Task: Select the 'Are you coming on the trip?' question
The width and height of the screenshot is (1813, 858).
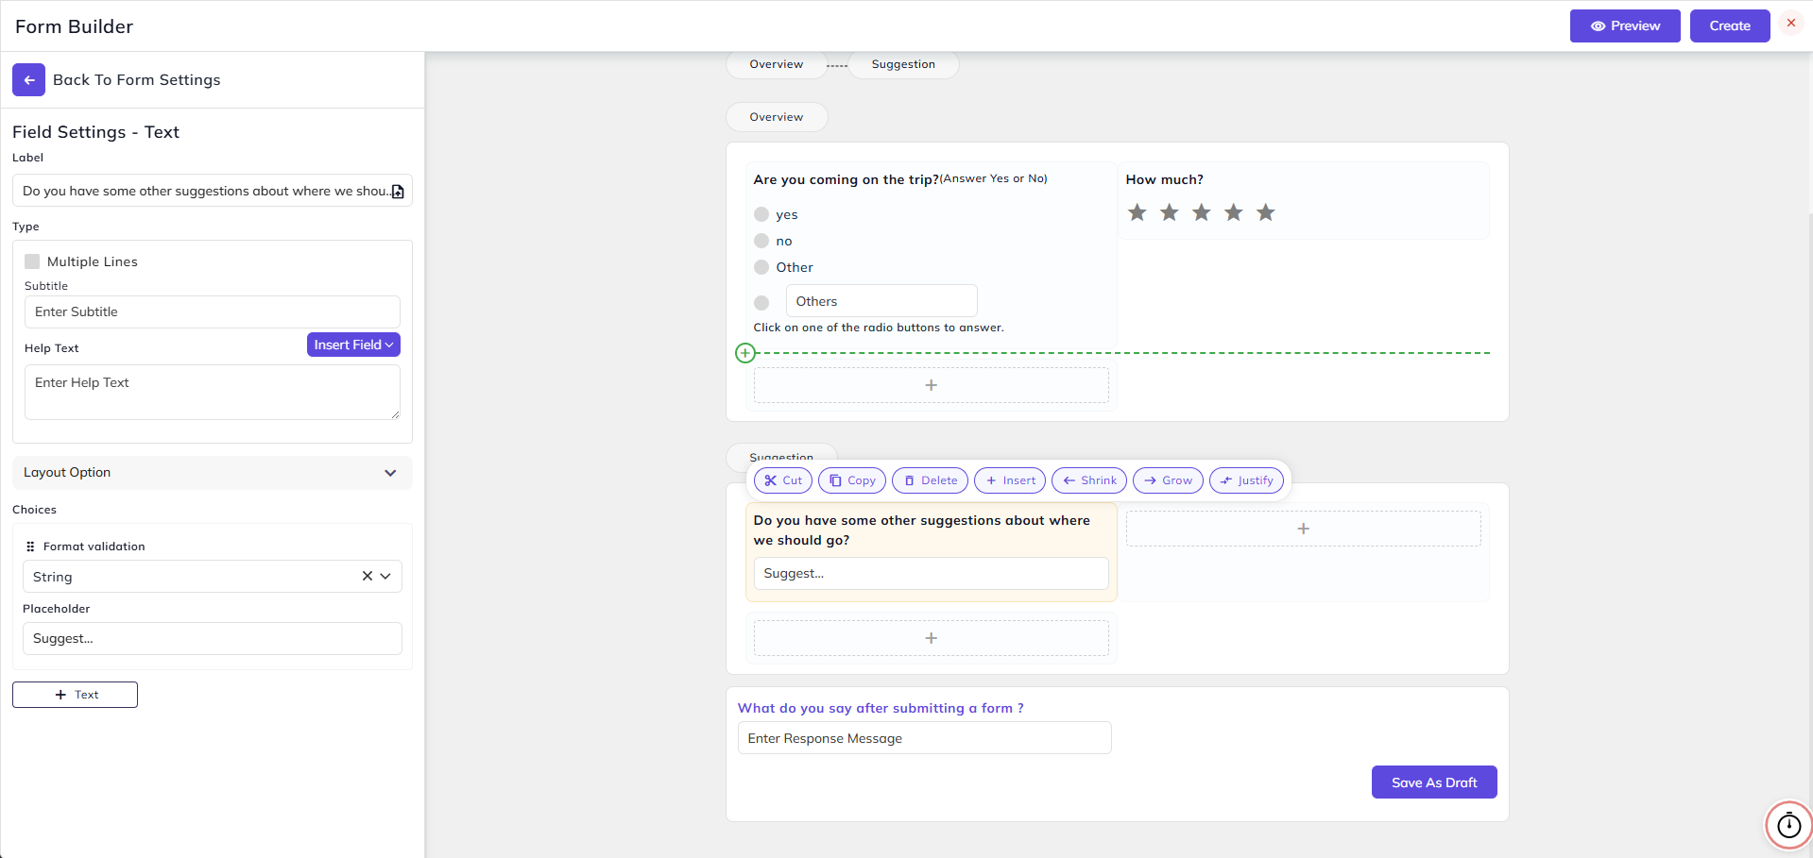Action: [x=846, y=179]
